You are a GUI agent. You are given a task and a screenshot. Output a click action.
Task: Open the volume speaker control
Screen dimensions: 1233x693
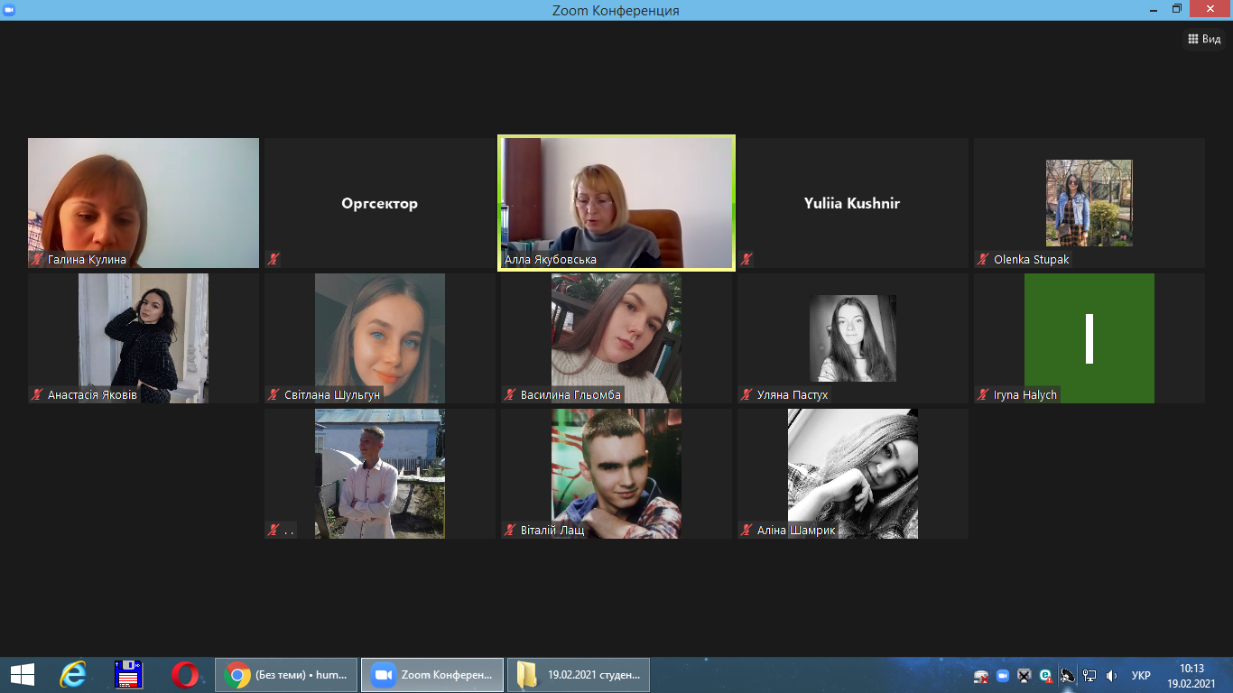point(1111,676)
